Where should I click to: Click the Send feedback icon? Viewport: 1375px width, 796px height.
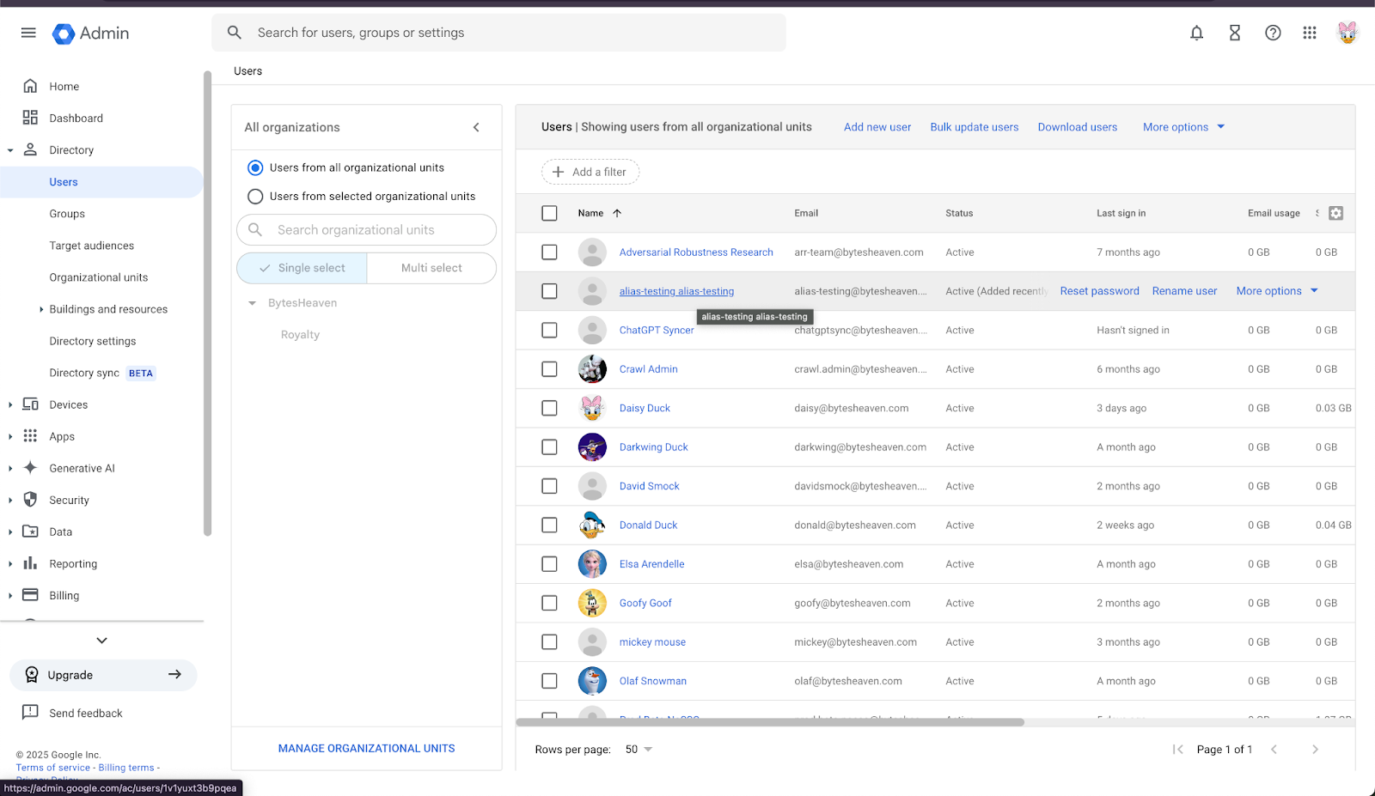click(30, 713)
